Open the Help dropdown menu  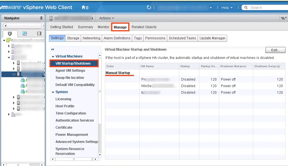coord(227,7)
